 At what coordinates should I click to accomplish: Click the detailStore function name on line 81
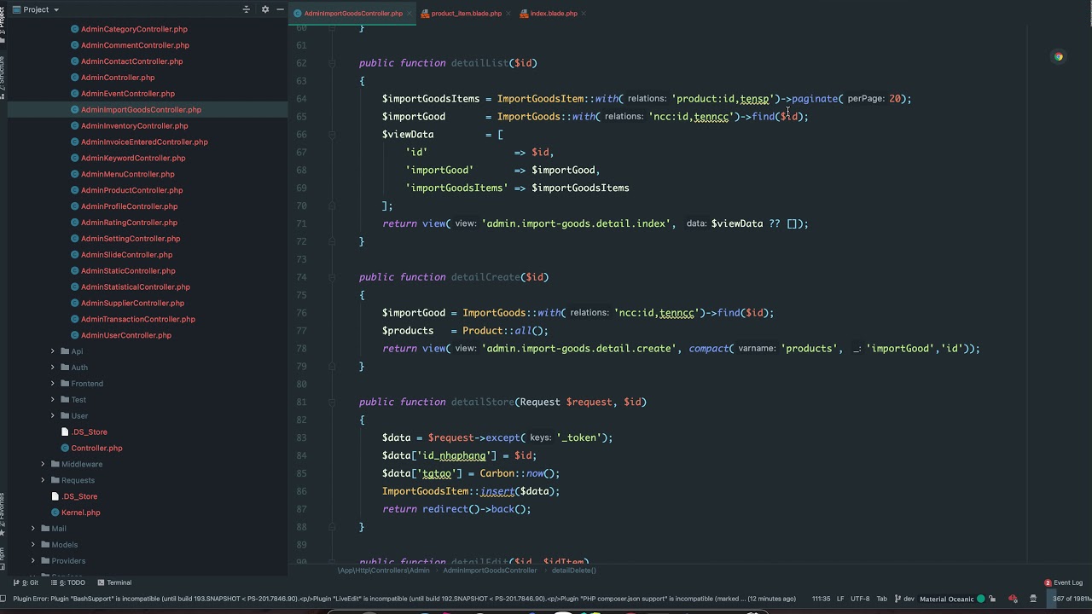[483, 402]
